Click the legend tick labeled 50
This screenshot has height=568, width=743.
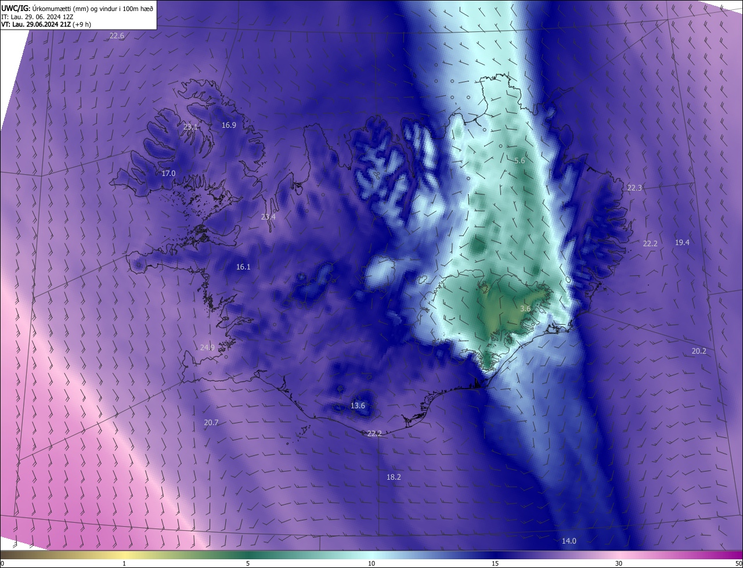click(738, 563)
